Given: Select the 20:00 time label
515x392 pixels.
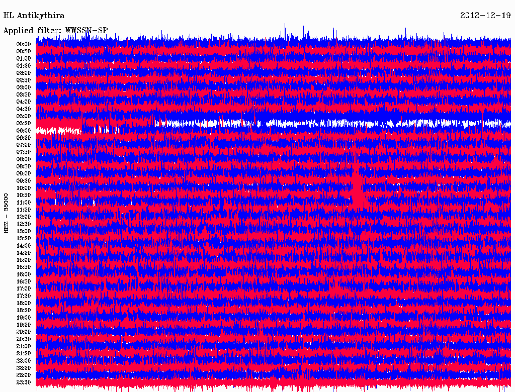Looking at the screenshot, I should pos(24,332).
